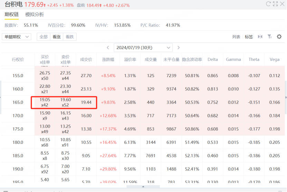Click the Theta column header
The image size is (287, 192).
click(x=254, y=60)
